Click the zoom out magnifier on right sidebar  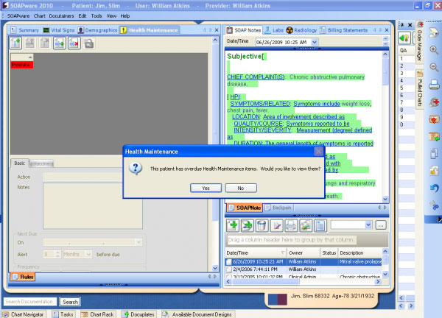point(435,66)
